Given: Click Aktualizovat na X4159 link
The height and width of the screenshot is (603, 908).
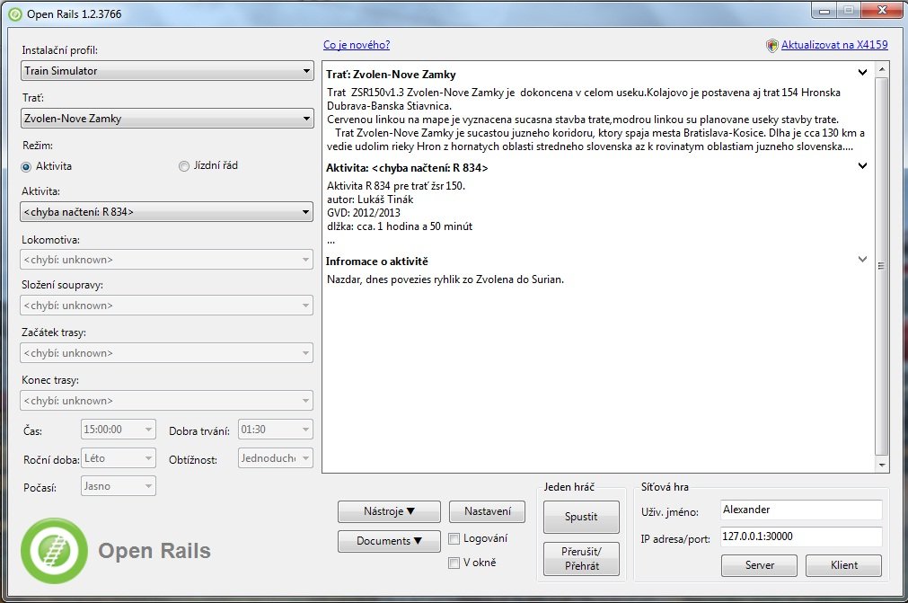Looking at the screenshot, I should pyautogui.click(x=833, y=45).
